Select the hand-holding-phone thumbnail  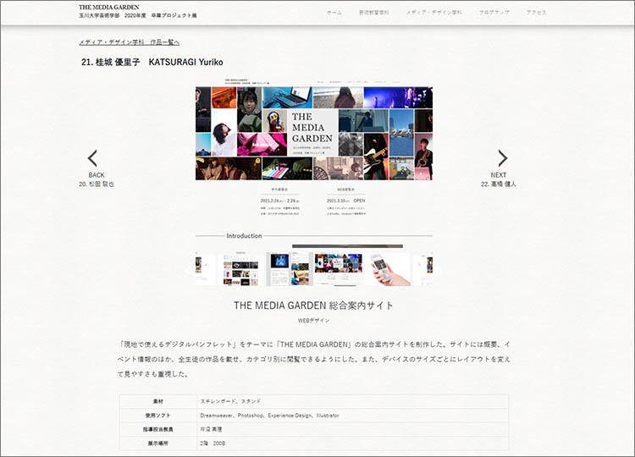coord(388,269)
